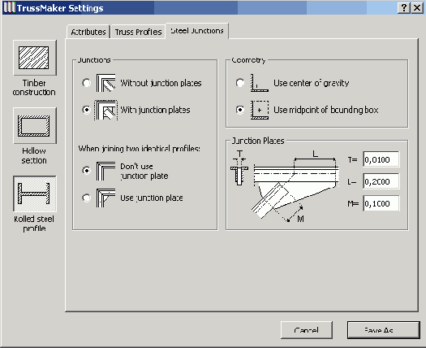Click the Without junction plates illustration icon
This screenshot has height=348, width=426.
point(106,83)
